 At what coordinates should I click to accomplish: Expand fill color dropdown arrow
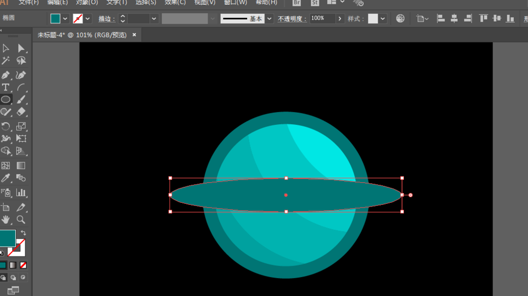click(65, 19)
